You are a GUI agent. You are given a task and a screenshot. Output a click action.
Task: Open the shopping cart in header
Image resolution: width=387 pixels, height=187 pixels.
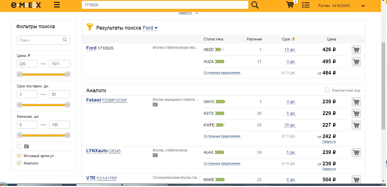[x=290, y=5]
